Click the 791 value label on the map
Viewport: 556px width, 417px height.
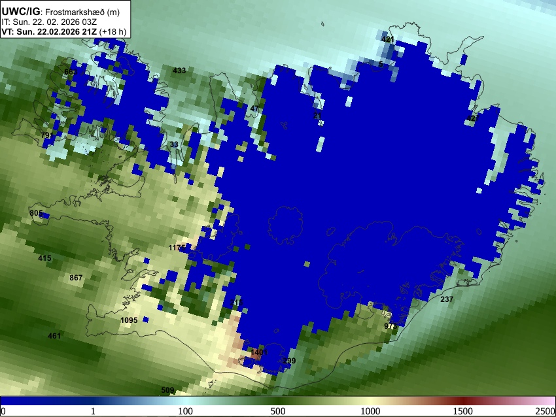(x=47, y=135)
